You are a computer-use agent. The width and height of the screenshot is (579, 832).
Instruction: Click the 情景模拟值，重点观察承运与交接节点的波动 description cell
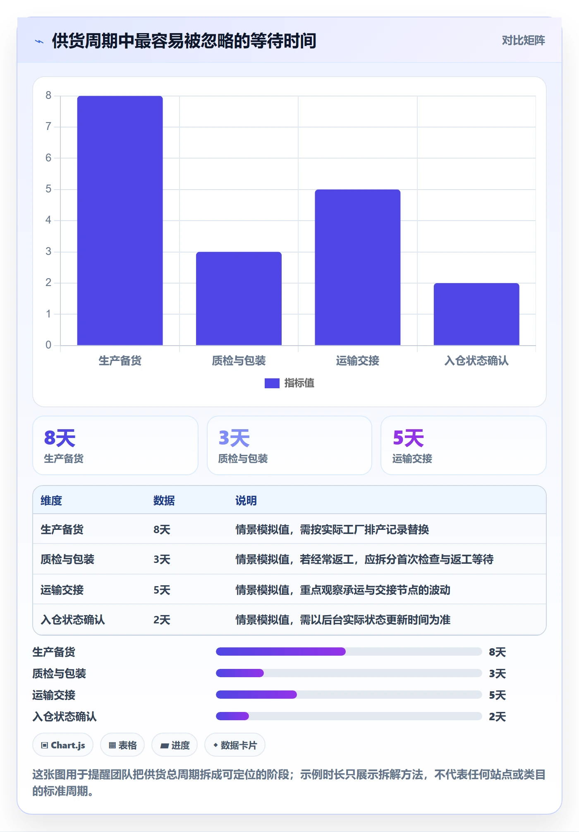343,590
